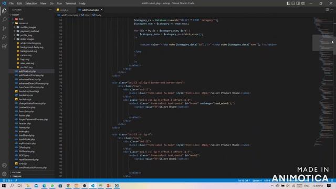This screenshot has height=189, width=336.
Task: Open the Run menu
Action: point(59,4)
